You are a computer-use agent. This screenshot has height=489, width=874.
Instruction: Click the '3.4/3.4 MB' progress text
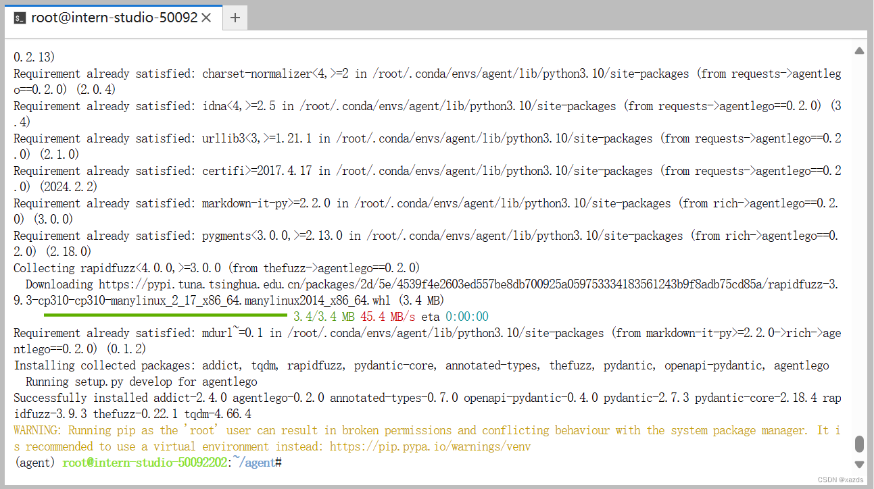pos(324,317)
